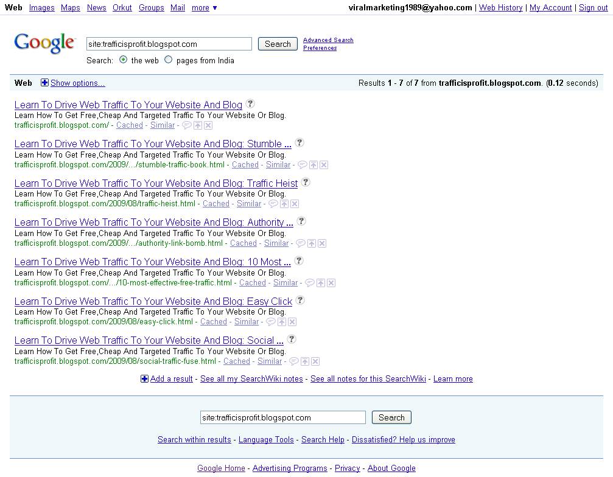Viewport: 613px width, 477px height.
Task: Open the Maps tab in top bar
Action: [x=71, y=7]
